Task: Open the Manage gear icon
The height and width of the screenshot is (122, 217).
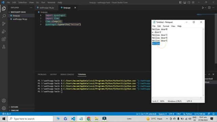Action: pyautogui.click(x=4, y=108)
